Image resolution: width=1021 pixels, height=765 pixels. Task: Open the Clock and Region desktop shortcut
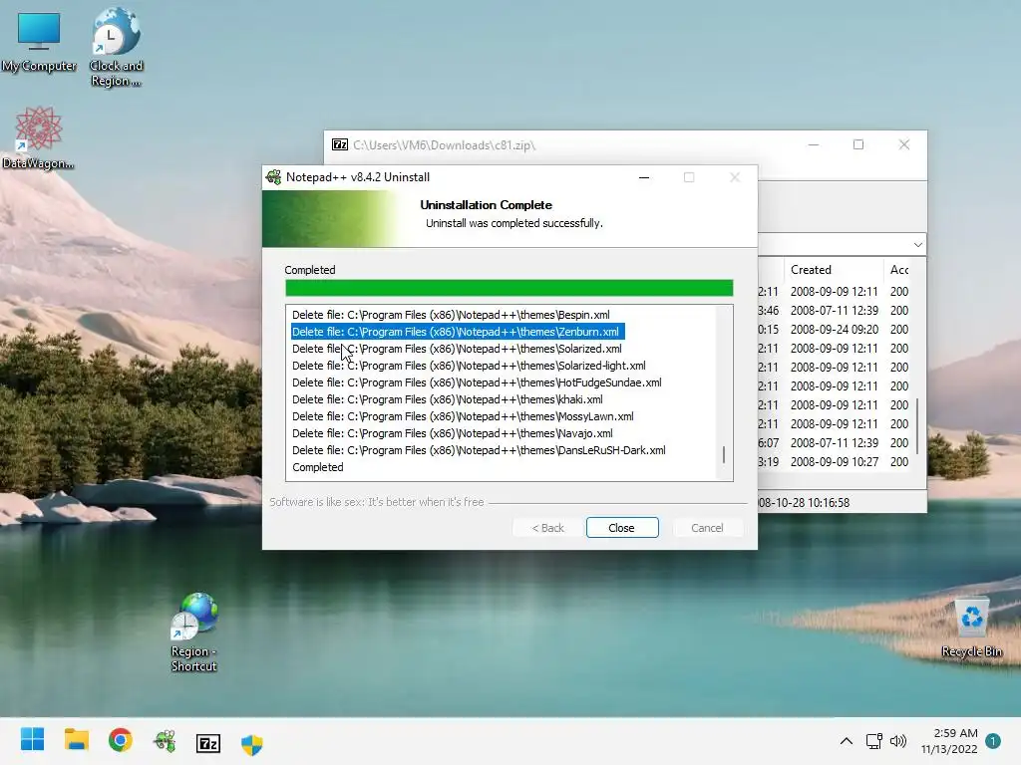[x=116, y=47]
